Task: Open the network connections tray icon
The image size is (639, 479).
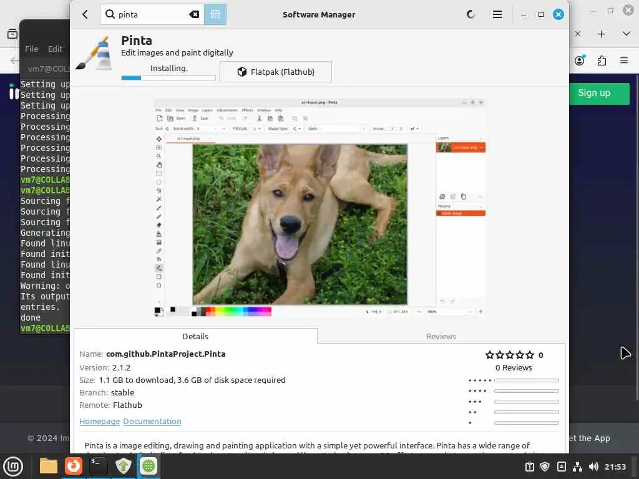Action: coord(577,467)
